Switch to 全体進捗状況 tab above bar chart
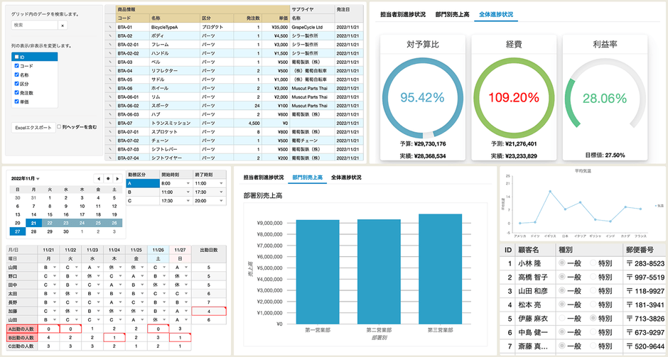668x357 pixels. (x=346, y=177)
